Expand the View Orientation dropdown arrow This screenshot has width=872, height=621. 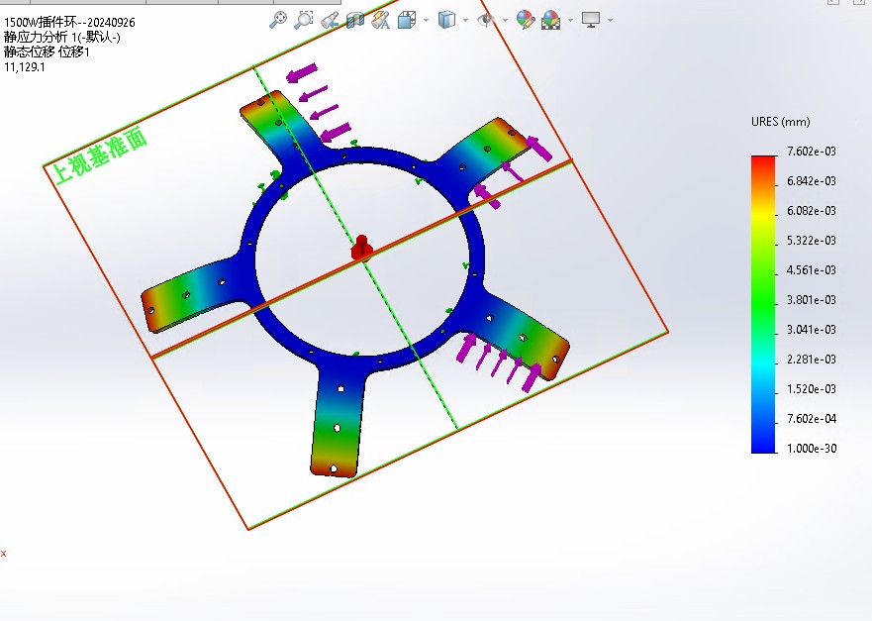tap(426, 20)
